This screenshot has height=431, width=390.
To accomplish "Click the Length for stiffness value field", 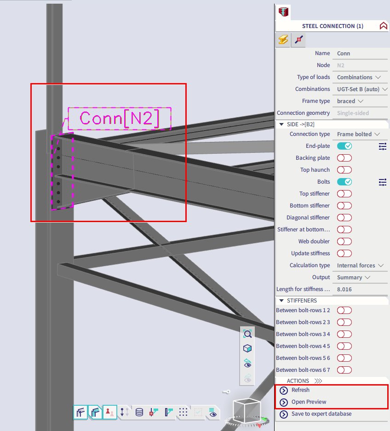I will (x=361, y=290).
